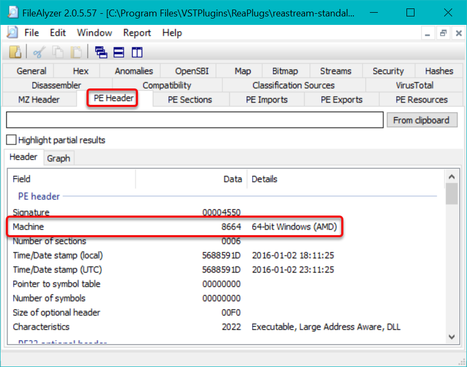Enable the Highlight partial results checkbox

[11, 140]
